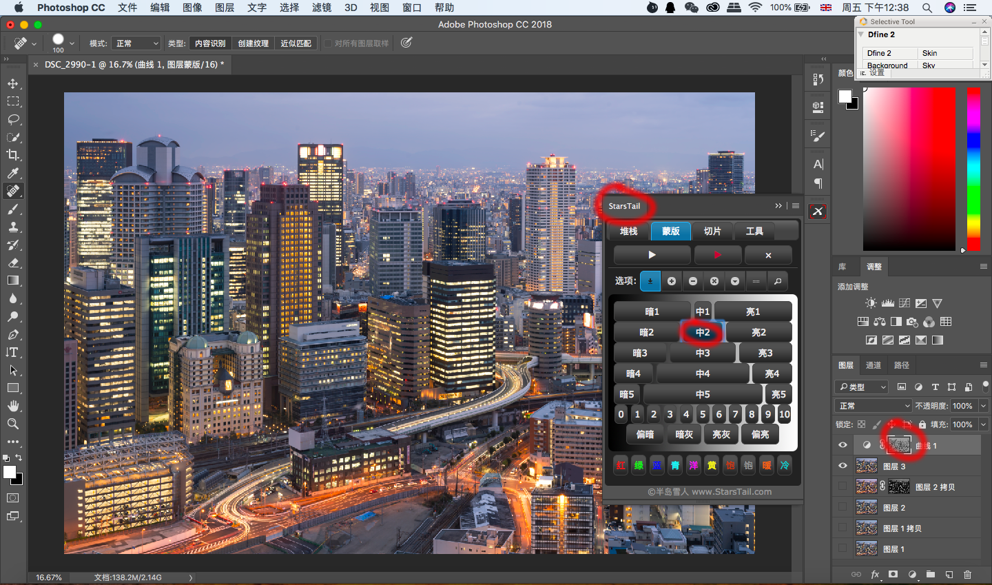
Task: Switch to the 通道 tab
Action: (874, 365)
